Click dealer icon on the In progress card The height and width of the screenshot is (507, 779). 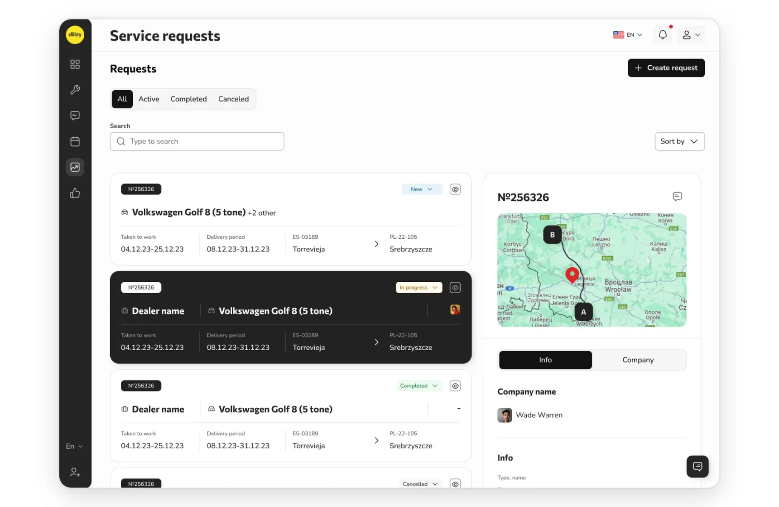125,311
